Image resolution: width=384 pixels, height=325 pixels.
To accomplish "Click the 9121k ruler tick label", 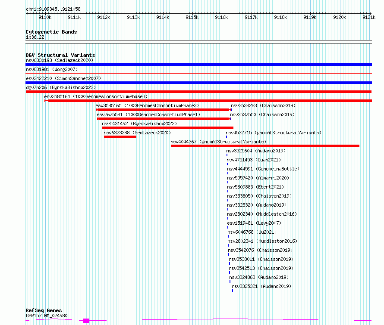I will (369, 17).
